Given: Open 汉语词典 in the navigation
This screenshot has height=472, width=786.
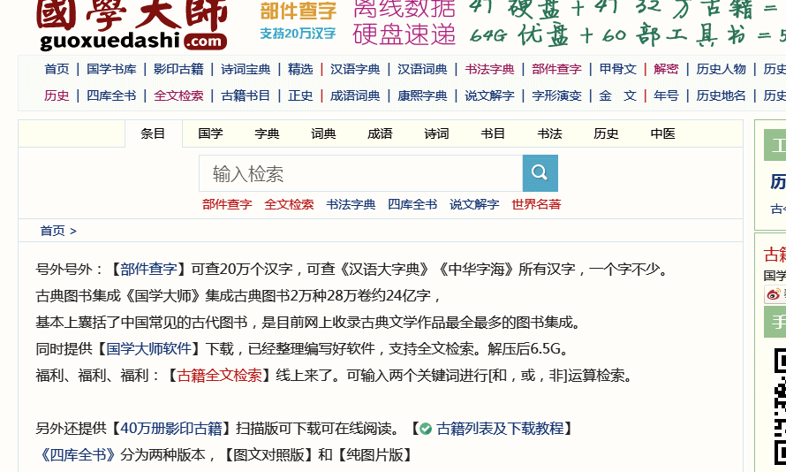Looking at the screenshot, I should [x=422, y=69].
